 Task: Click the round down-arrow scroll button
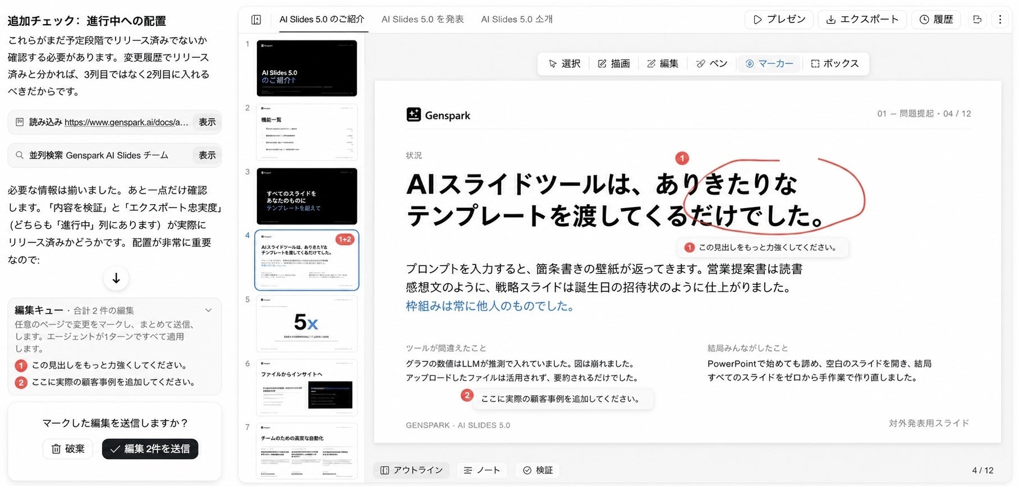pos(116,278)
